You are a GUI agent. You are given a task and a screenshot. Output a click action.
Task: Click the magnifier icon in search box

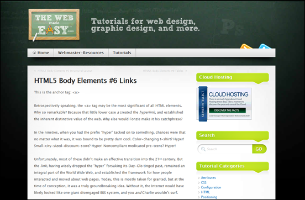point(203,149)
